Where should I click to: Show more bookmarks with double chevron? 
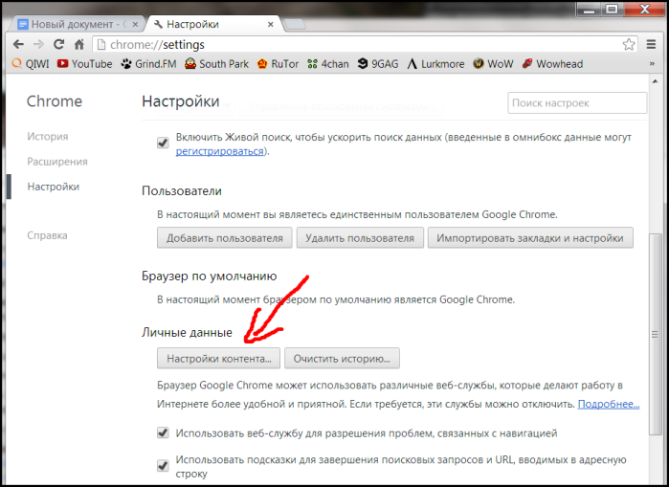pos(652,64)
